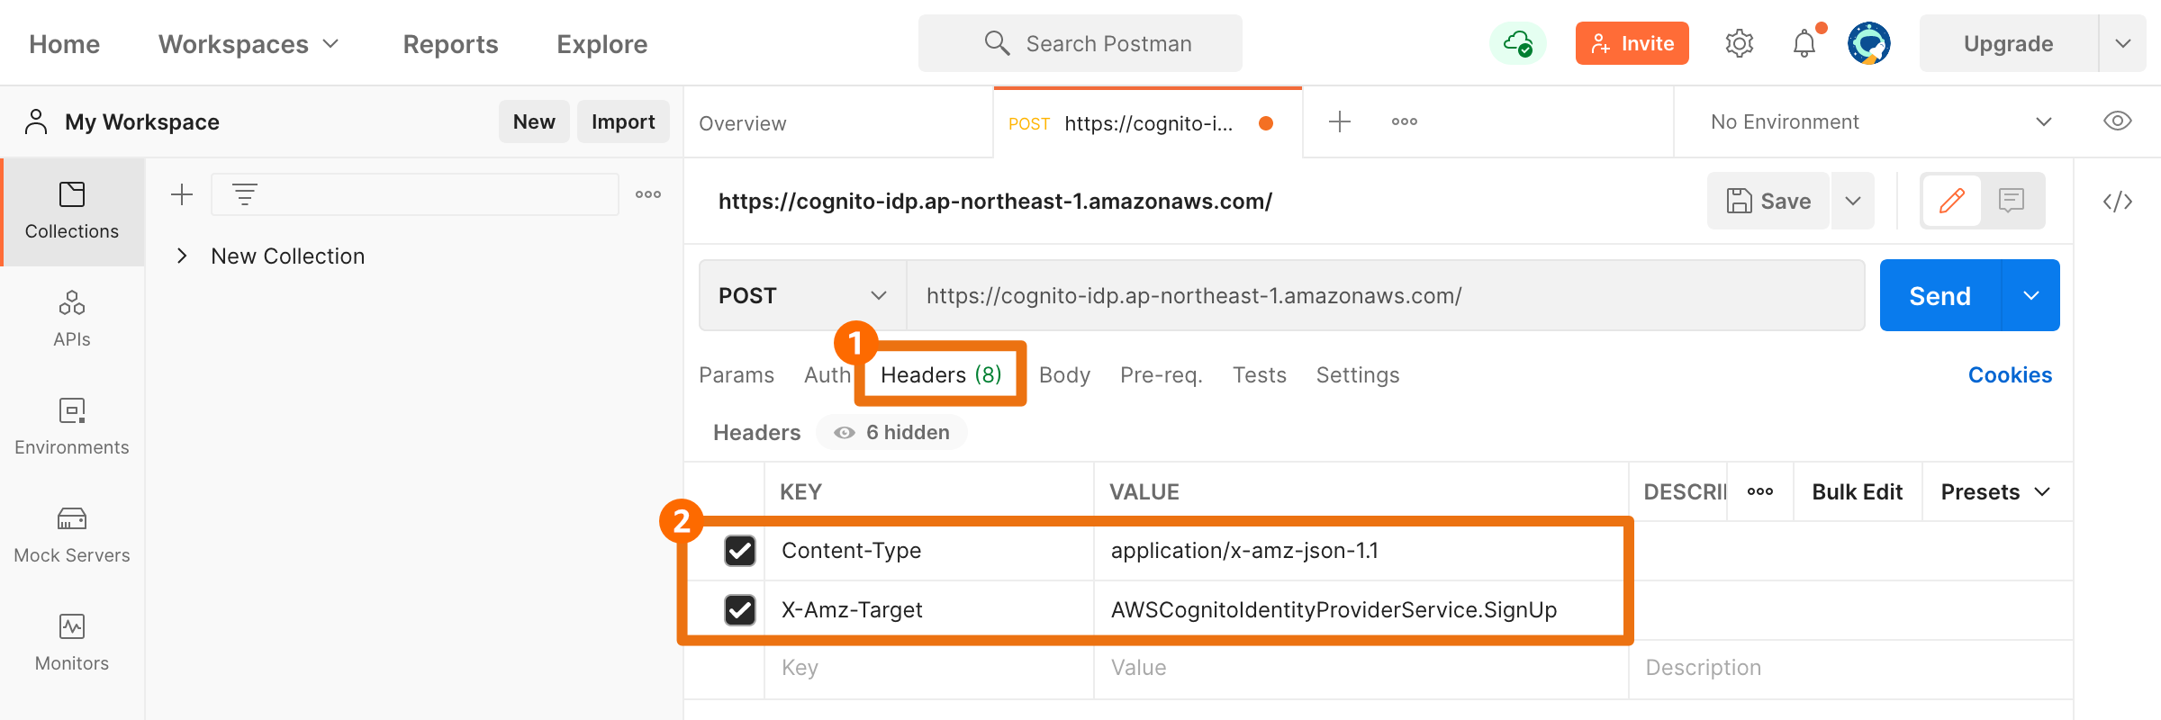The width and height of the screenshot is (2161, 720).
Task: Click the Import button
Action: point(623,121)
